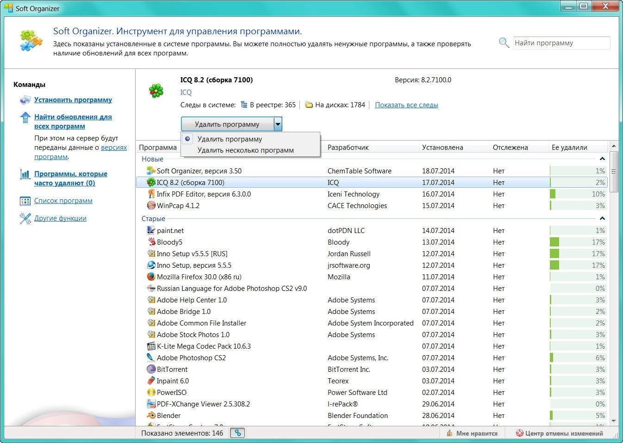623x443 pixels.
Task: Click the Показать все следы link
Action: click(x=406, y=105)
